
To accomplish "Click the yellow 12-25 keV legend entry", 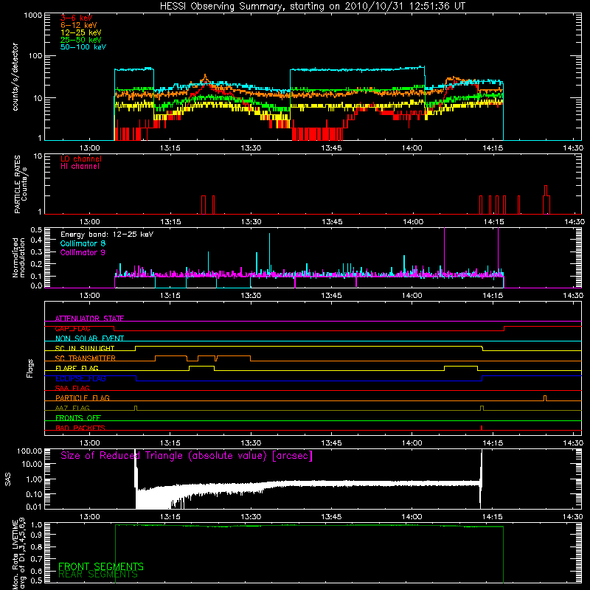I will pos(81,32).
